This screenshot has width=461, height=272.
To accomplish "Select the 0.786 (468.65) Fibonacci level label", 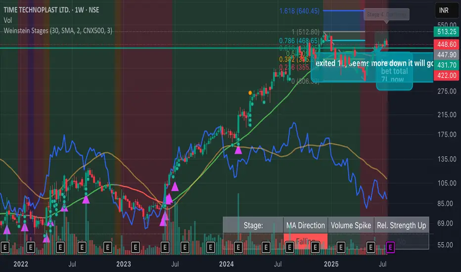I will 299,41.
